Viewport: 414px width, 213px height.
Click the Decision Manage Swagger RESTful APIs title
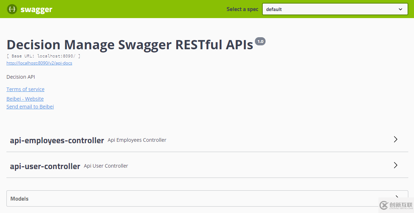130,45
